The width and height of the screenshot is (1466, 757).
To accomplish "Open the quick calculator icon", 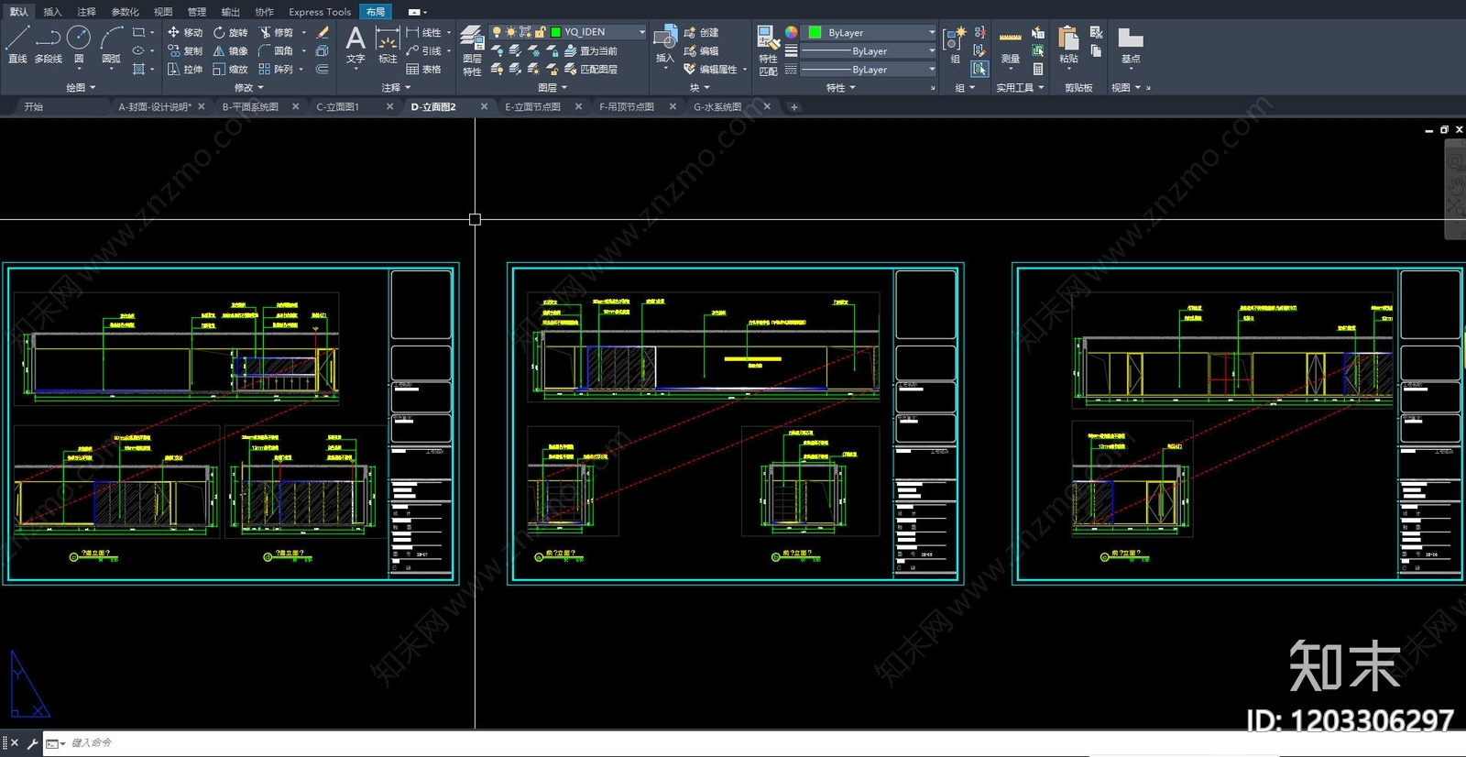I will pyautogui.click(x=1038, y=69).
